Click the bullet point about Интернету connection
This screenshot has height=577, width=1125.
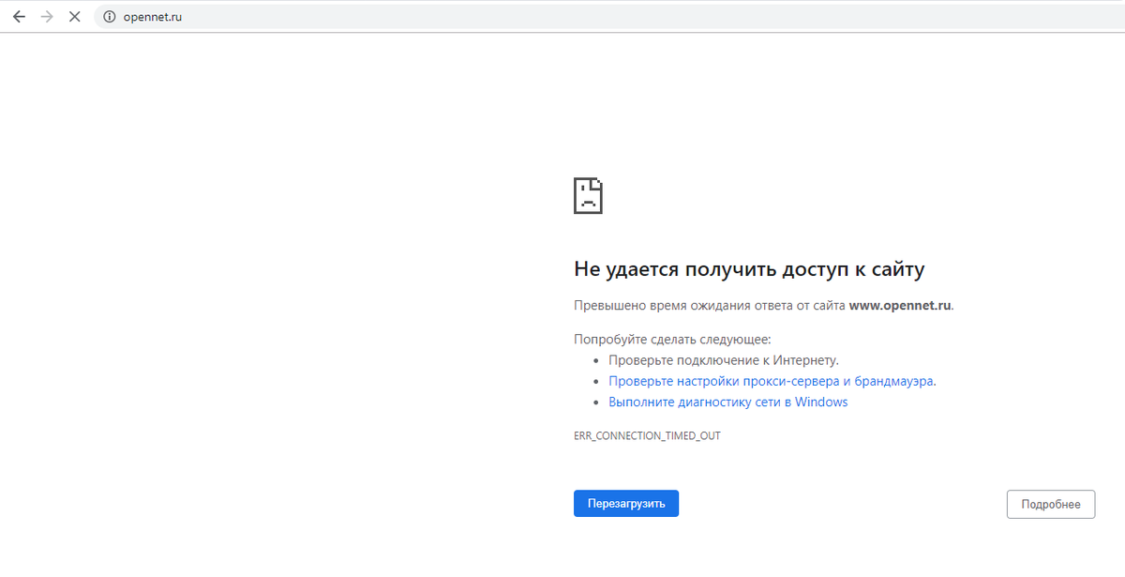[x=720, y=359]
